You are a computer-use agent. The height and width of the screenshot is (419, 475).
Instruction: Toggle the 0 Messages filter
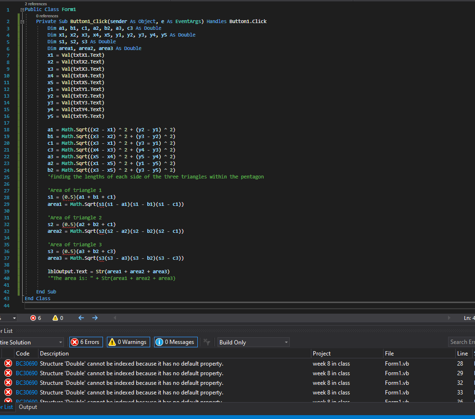pyautogui.click(x=176, y=342)
